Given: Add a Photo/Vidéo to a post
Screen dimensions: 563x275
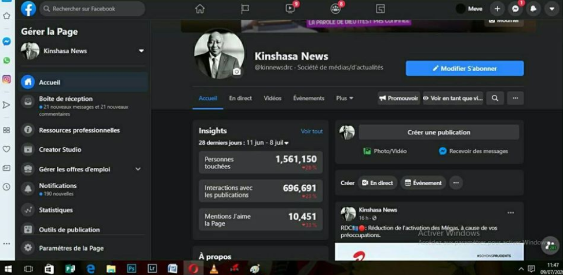Looking at the screenshot, I should [385, 151].
